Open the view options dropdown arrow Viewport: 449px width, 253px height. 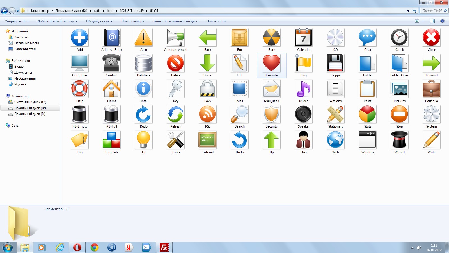[x=423, y=21]
